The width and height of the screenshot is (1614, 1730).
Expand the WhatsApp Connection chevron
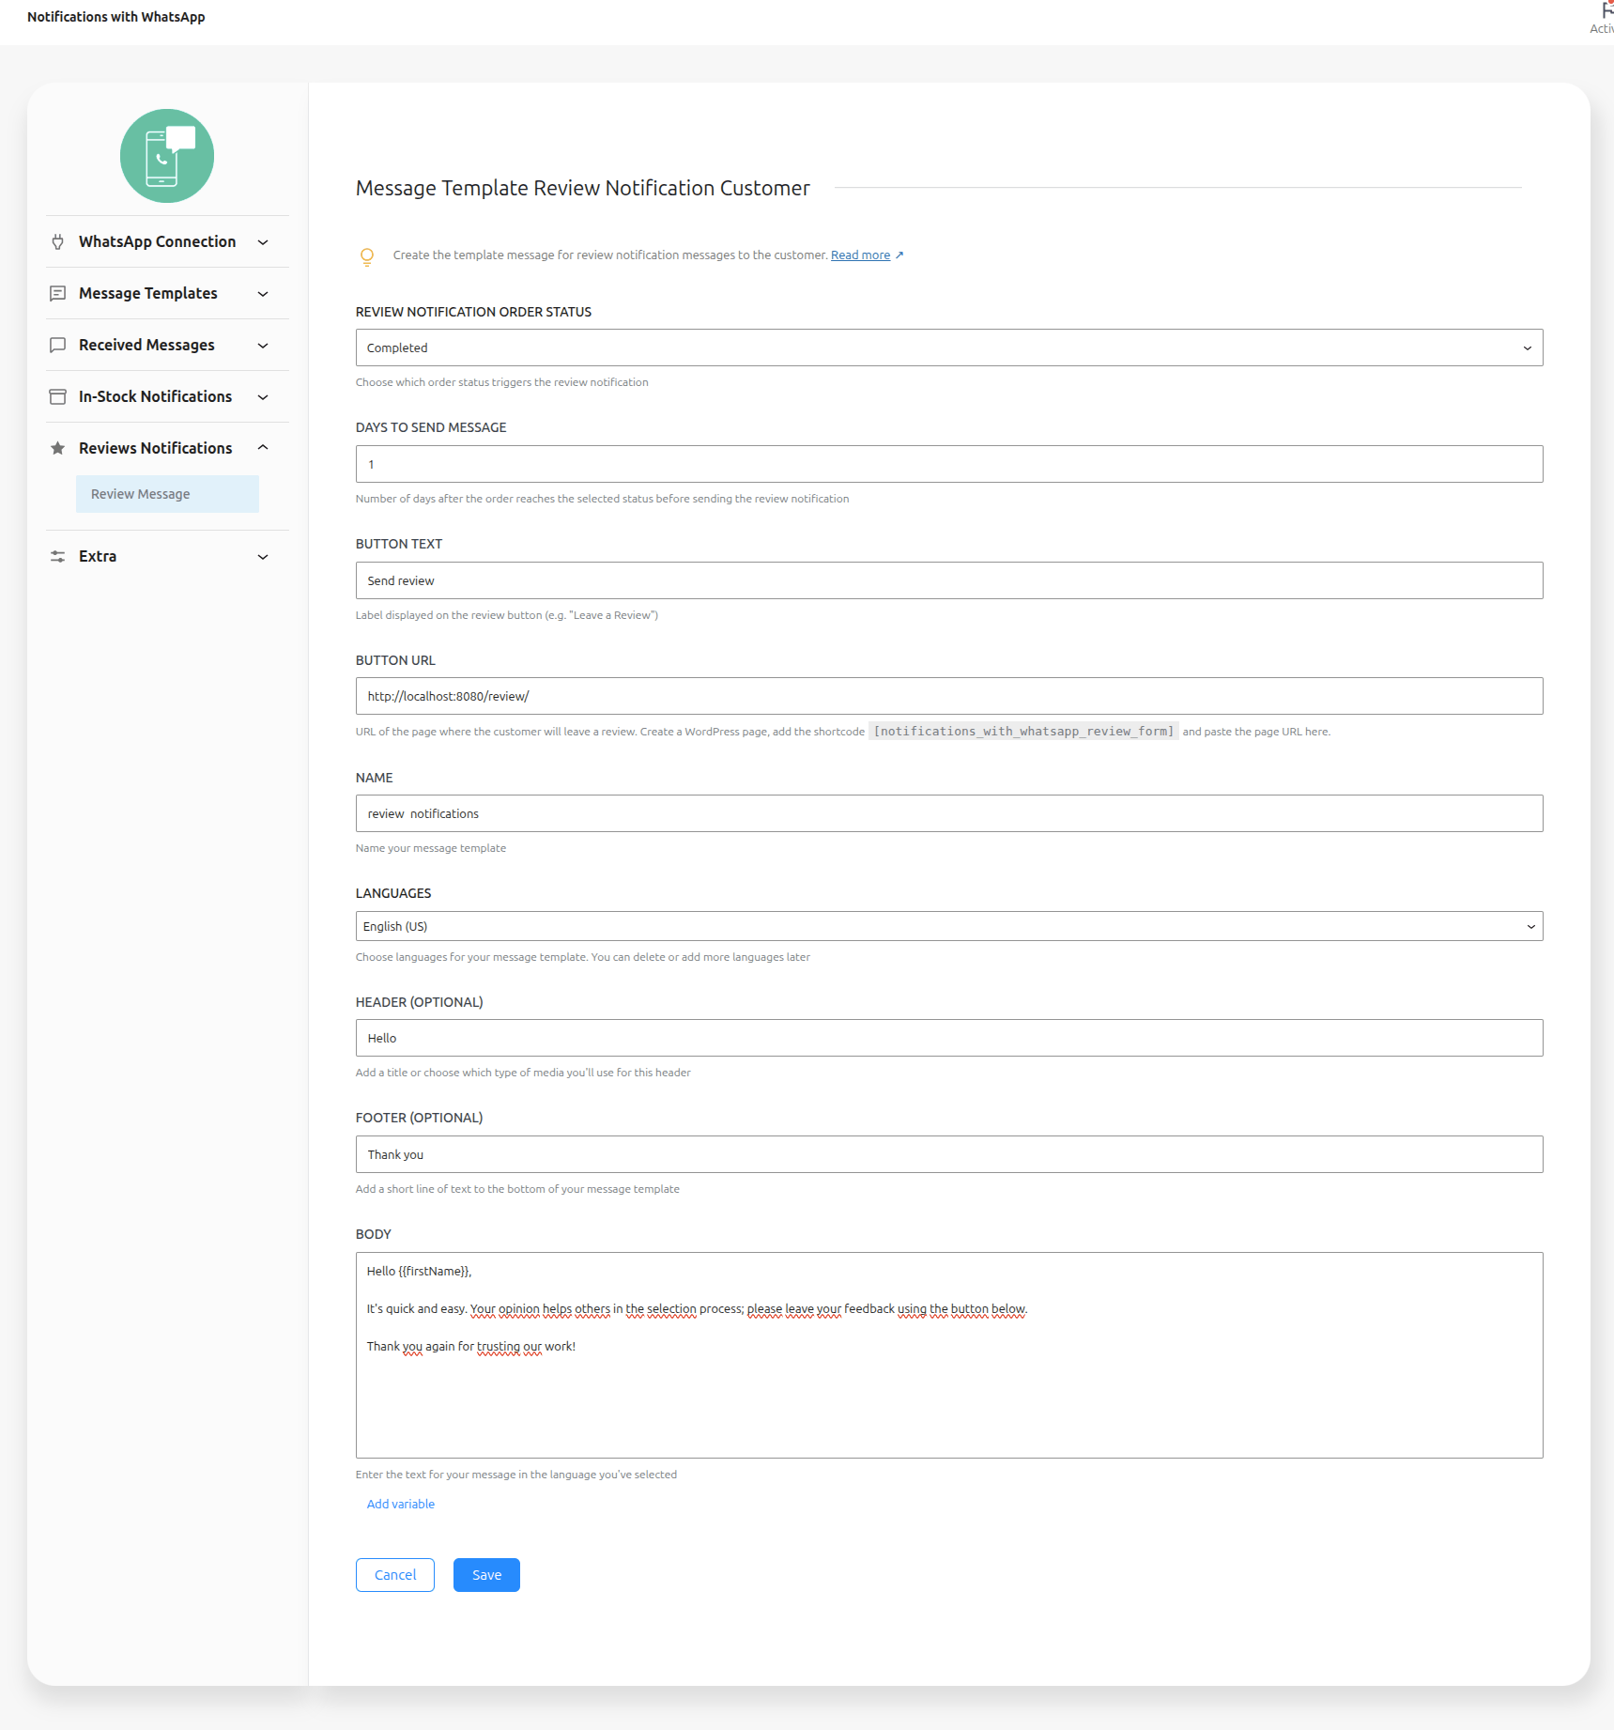pos(263,242)
